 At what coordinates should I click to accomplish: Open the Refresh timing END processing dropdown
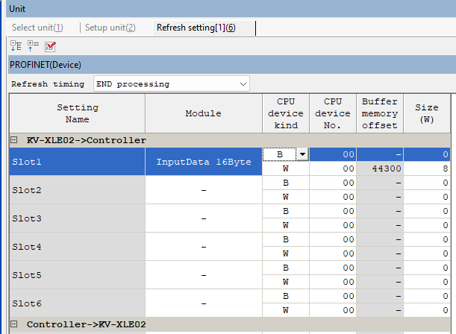pyautogui.click(x=172, y=84)
